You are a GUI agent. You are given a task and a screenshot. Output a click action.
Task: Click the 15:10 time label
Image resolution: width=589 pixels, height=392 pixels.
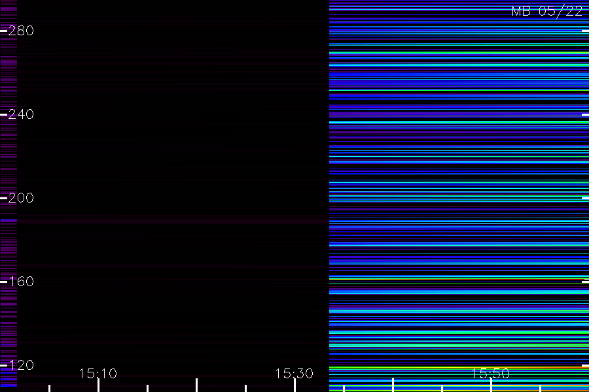click(98, 374)
